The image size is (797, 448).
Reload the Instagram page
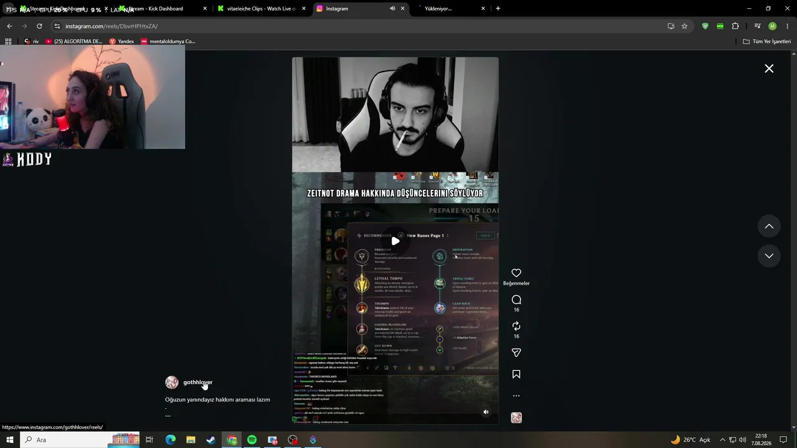[39, 26]
